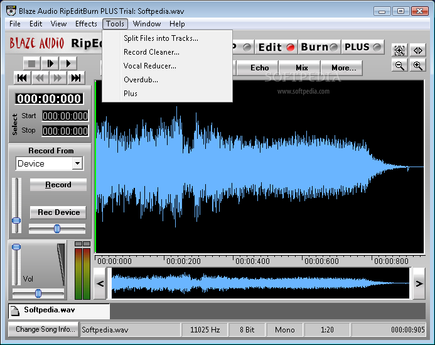Open the Edit menu

pos(36,24)
